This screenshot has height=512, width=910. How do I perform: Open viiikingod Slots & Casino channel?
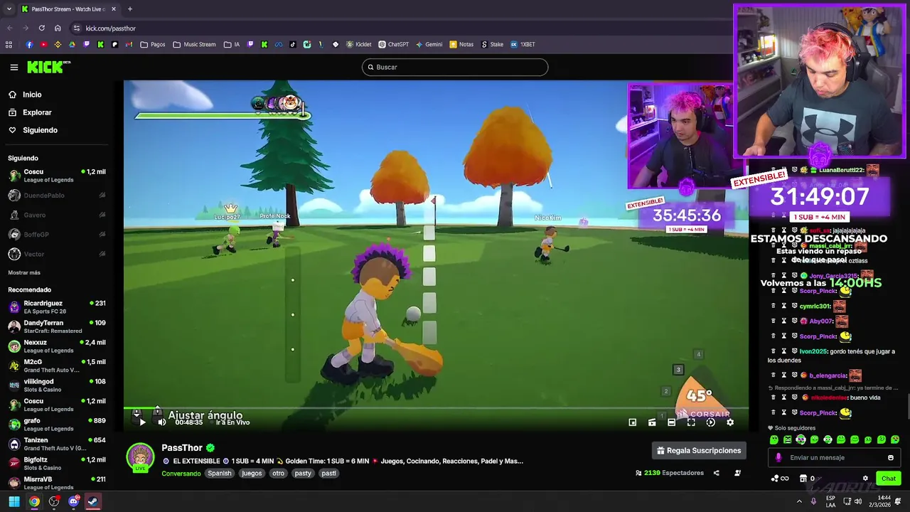(x=57, y=385)
